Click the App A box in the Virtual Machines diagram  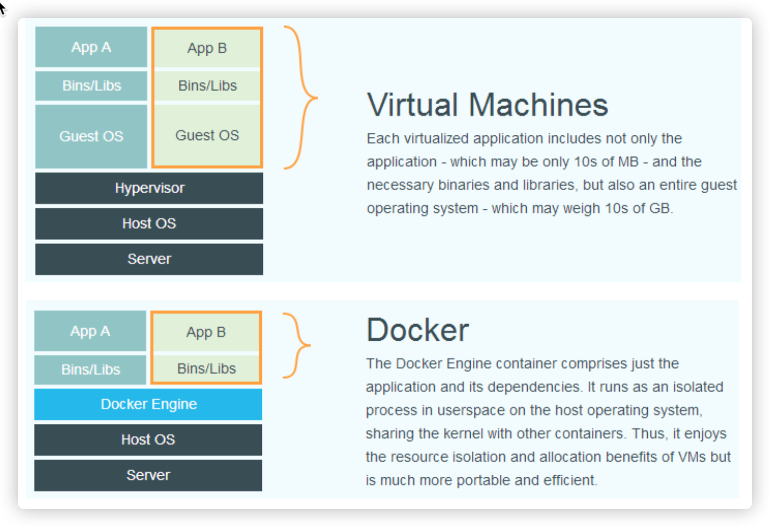(x=91, y=47)
